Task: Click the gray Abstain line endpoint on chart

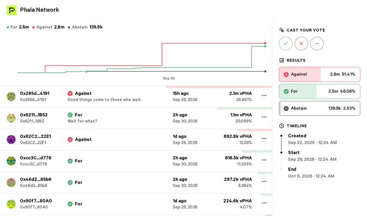Action: (265, 71)
